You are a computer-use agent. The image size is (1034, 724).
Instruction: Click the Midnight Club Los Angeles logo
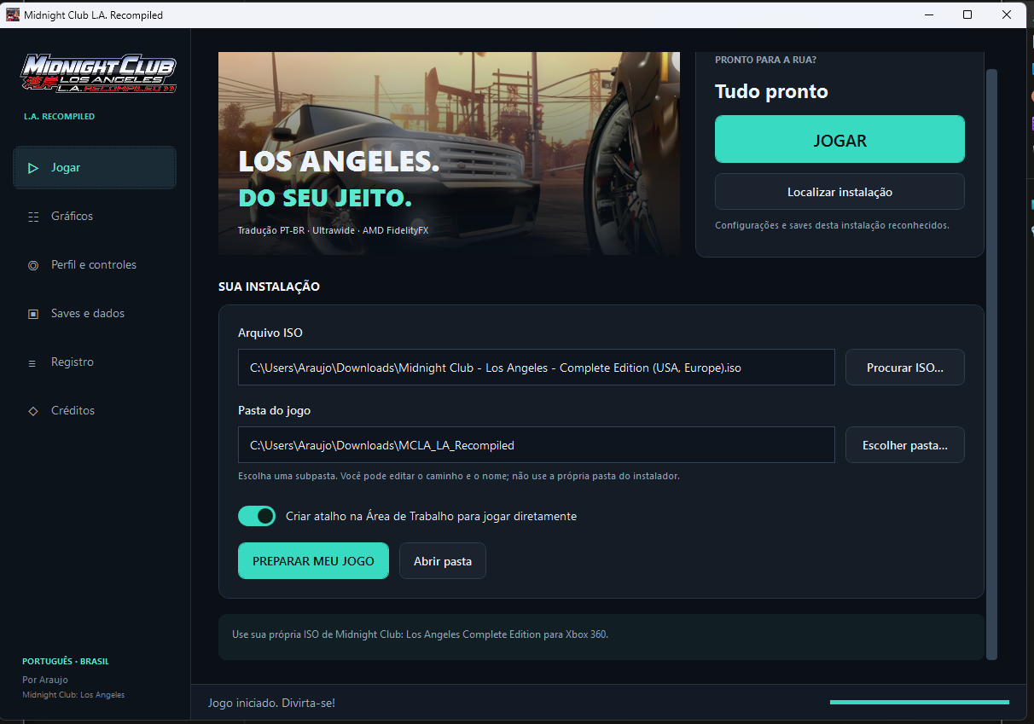click(x=98, y=73)
